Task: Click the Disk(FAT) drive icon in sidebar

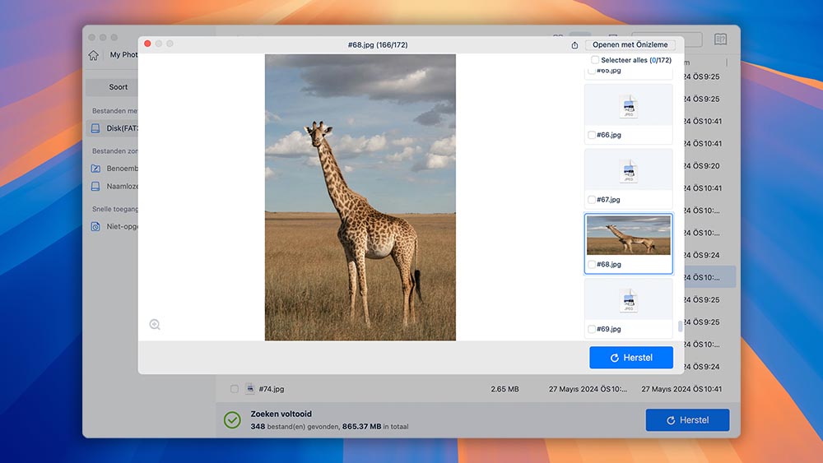Action: pyautogui.click(x=95, y=128)
